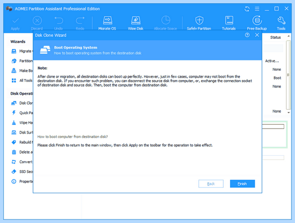Open Properties in sidebar

point(22,181)
